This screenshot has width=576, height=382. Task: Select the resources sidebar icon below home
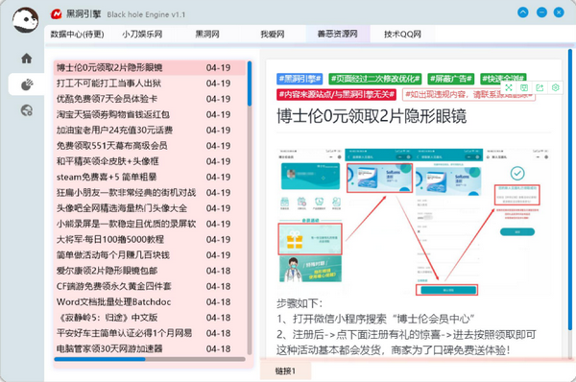[27, 84]
